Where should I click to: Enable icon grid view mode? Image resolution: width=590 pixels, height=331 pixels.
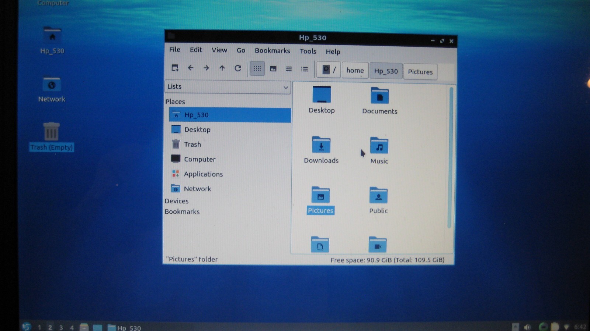point(257,69)
